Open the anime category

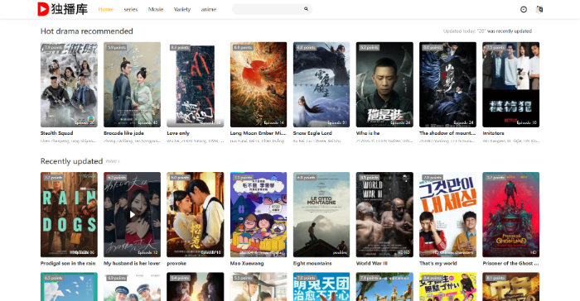(x=209, y=9)
